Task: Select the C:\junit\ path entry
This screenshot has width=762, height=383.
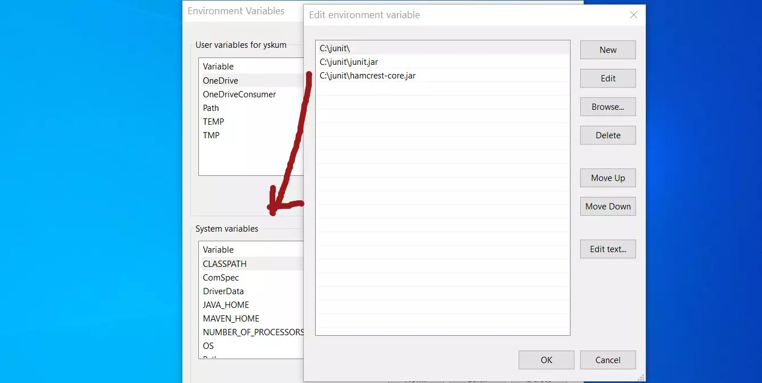Action: pos(399,48)
